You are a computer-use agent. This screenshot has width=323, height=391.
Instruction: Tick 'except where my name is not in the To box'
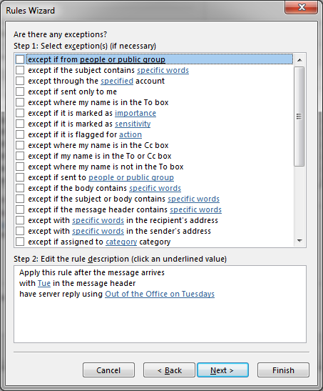pyautogui.click(x=20, y=167)
